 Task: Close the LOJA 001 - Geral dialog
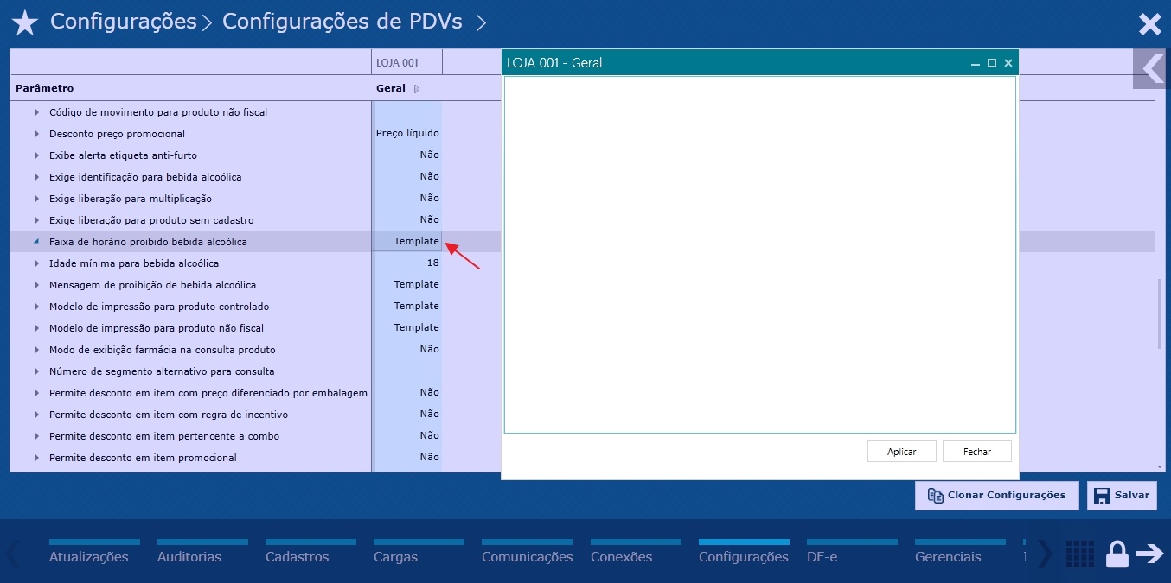pyautogui.click(x=1008, y=63)
